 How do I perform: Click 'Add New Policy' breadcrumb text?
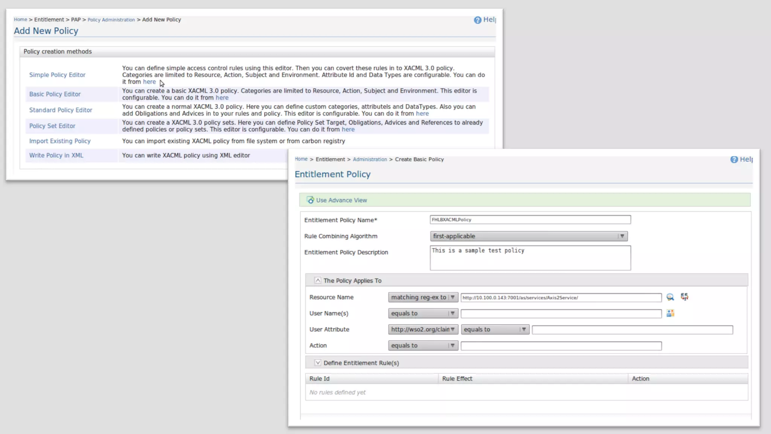click(x=162, y=20)
